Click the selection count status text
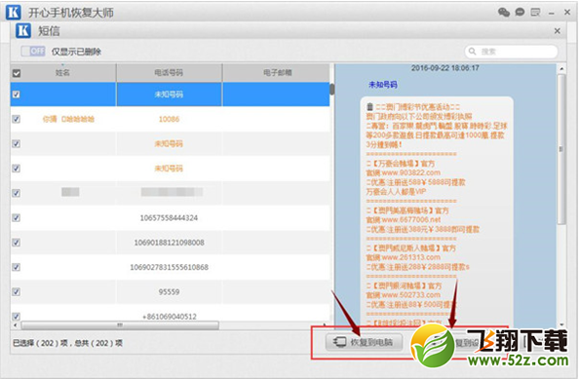This screenshot has height=379, width=580. pos(67,343)
